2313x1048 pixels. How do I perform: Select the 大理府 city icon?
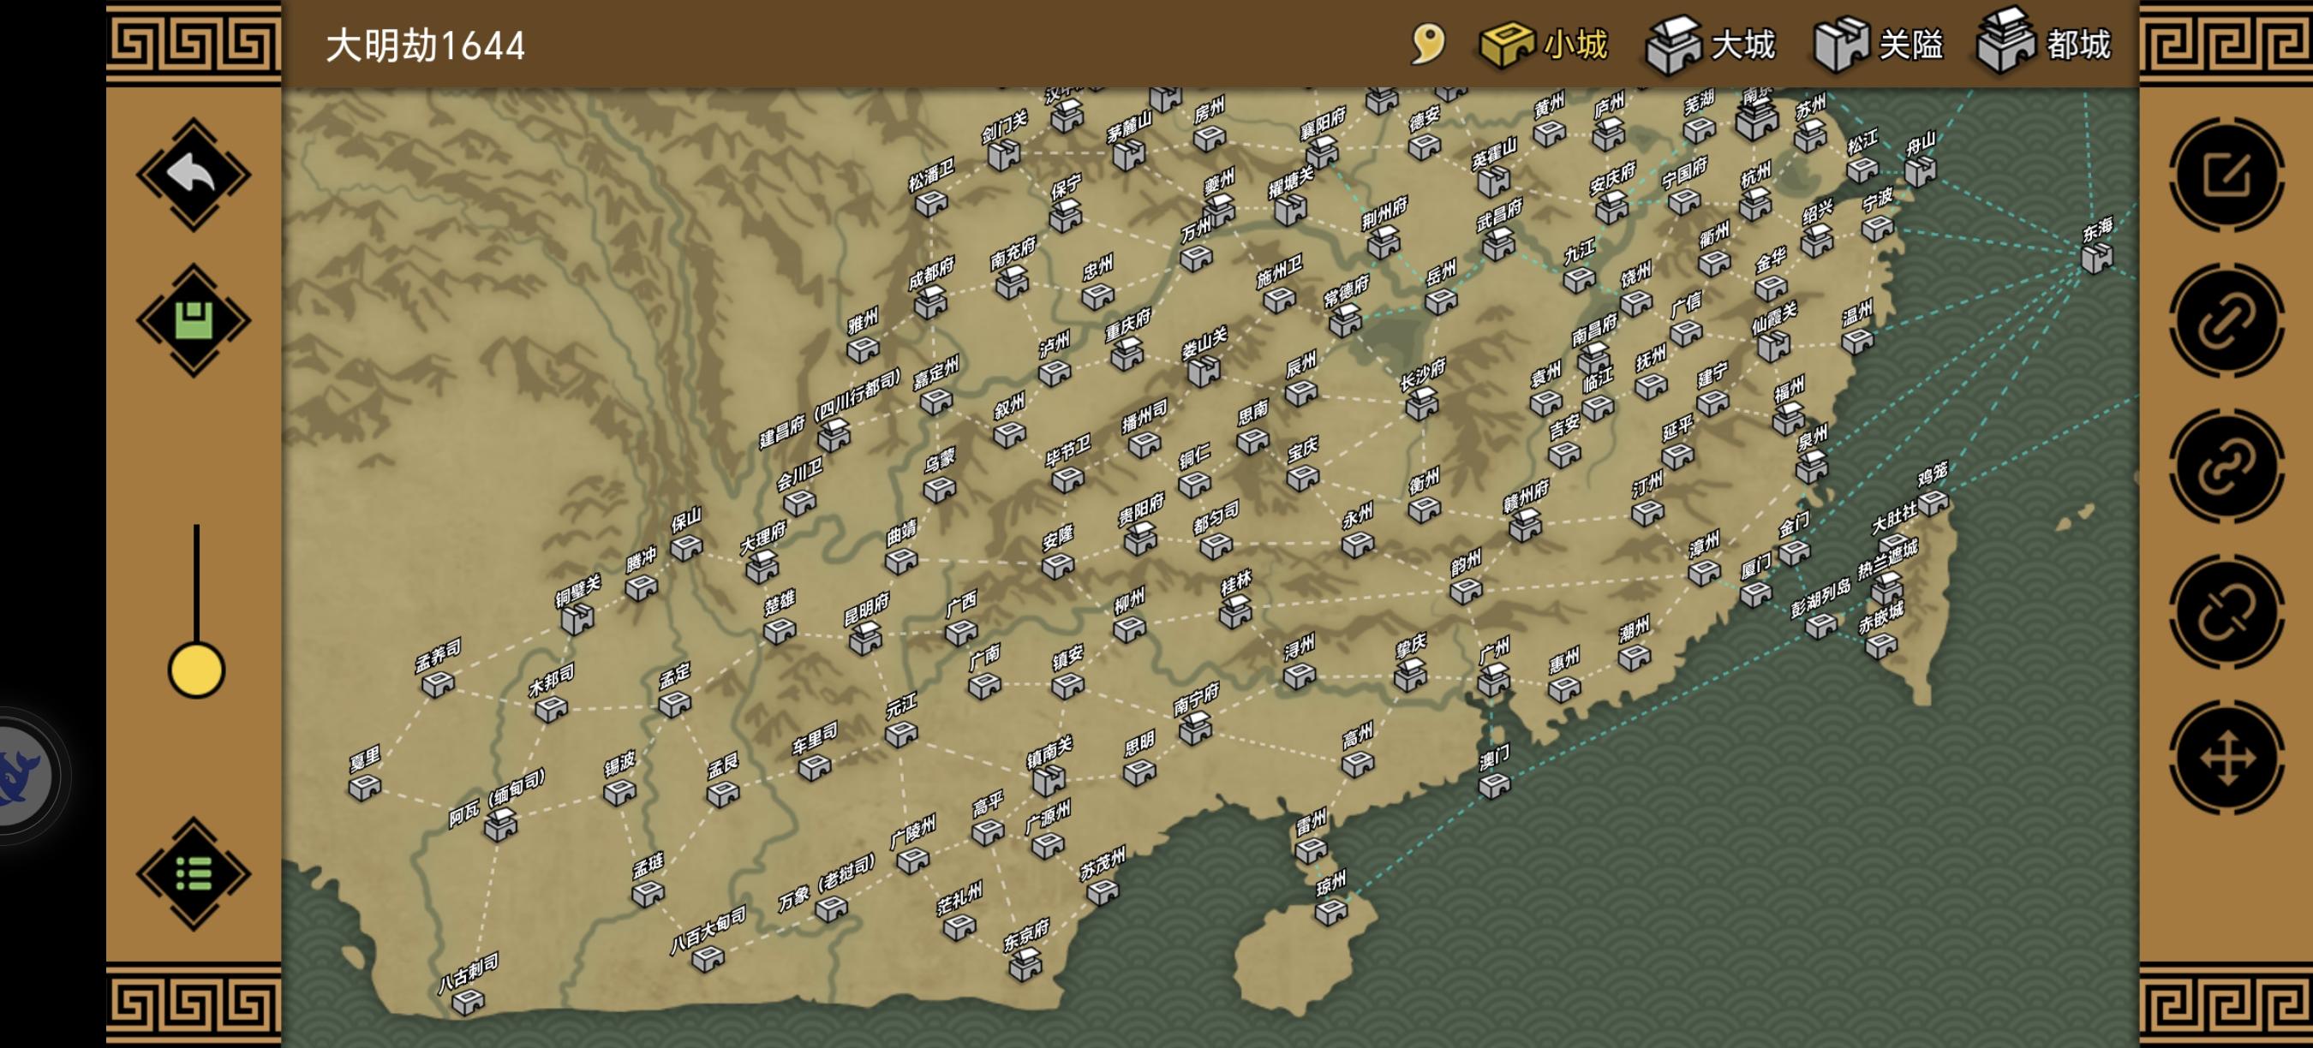[x=762, y=567]
